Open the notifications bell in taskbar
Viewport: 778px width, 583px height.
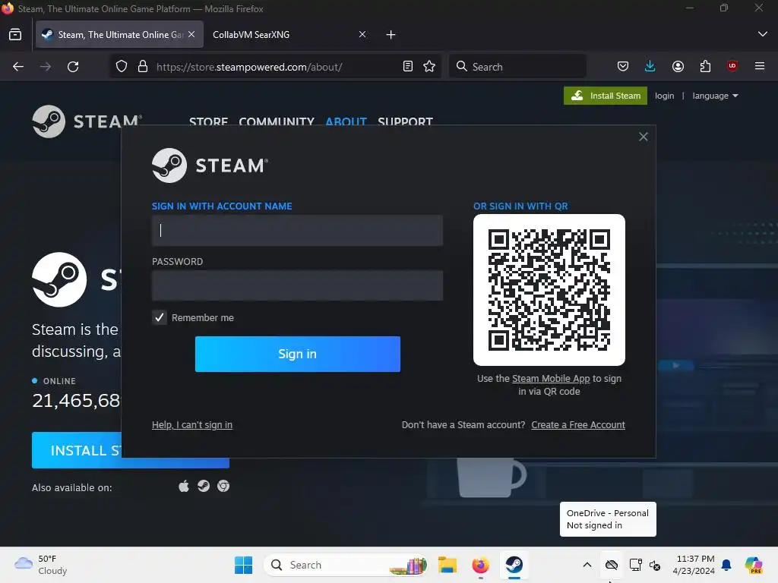(x=727, y=565)
